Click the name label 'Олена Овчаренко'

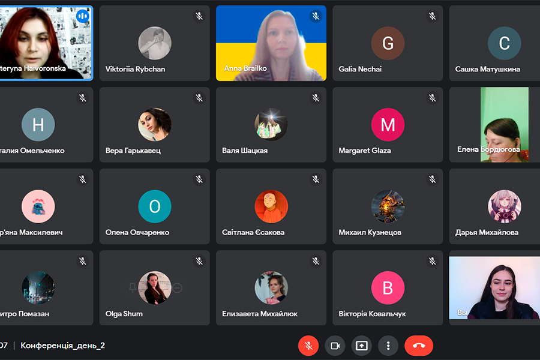coord(137,232)
